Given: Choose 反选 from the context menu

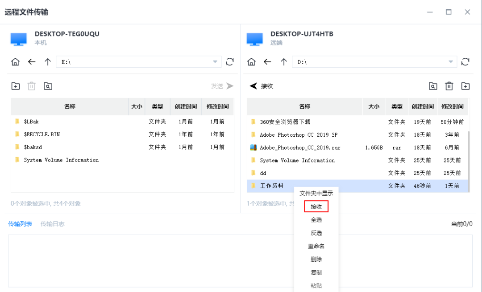Looking at the screenshot, I should (316, 233).
